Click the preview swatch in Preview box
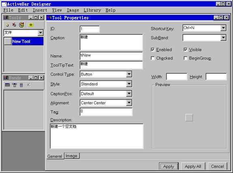 189,118
